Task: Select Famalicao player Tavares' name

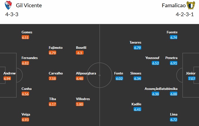Action: 135,42
